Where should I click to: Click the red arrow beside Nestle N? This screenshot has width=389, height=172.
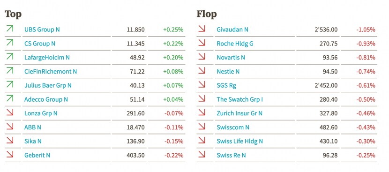[202, 70]
